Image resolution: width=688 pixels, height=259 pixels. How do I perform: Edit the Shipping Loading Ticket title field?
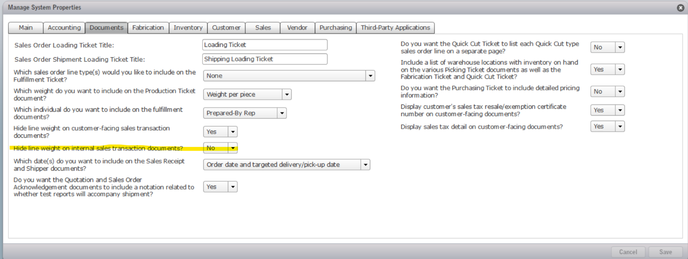(264, 59)
